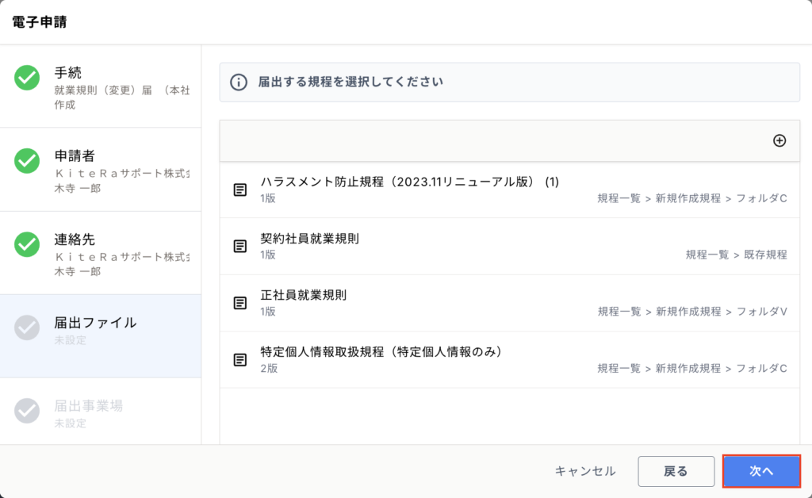The height and width of the screenshot is (498, 812).
Task: Click path 規程一覧 > 既存規程
Action: 736,255
